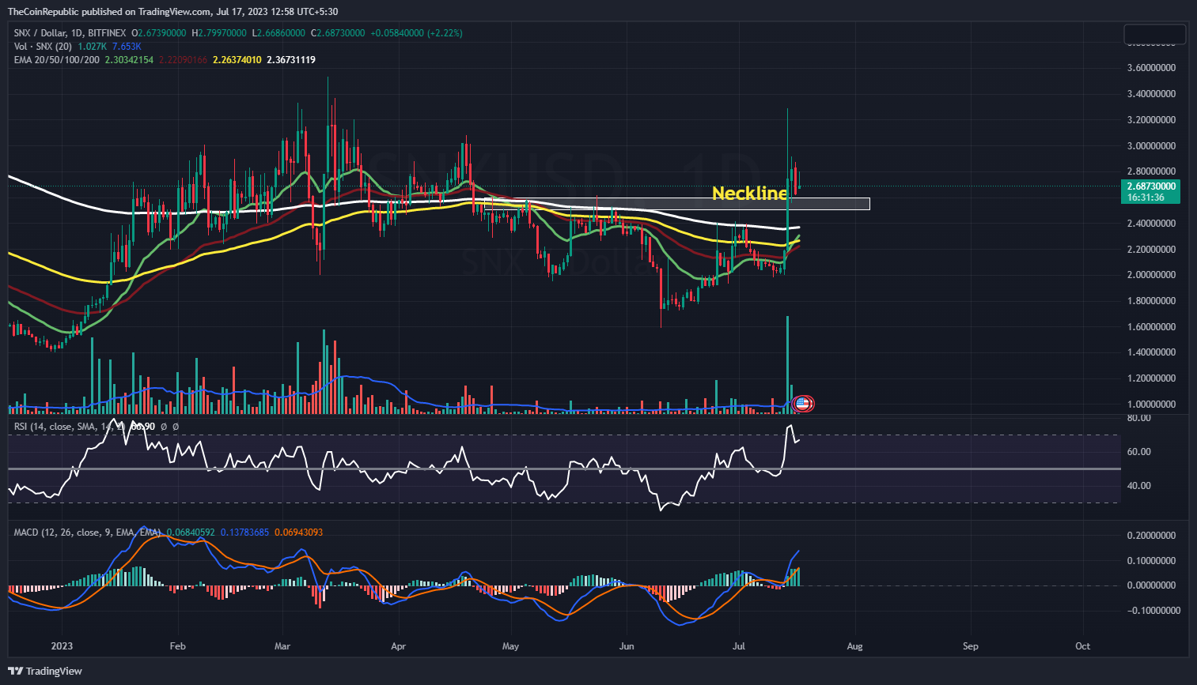Click the current price label 2.68730000

pyautogui.click(x=1151, y=186)
